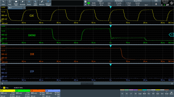The image size is (174, 97).
Task: Open the Help icon
Action: click(10, 3)
